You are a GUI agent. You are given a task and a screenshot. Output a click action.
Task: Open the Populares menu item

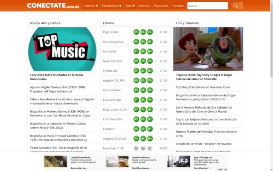(x=161, y=6)
